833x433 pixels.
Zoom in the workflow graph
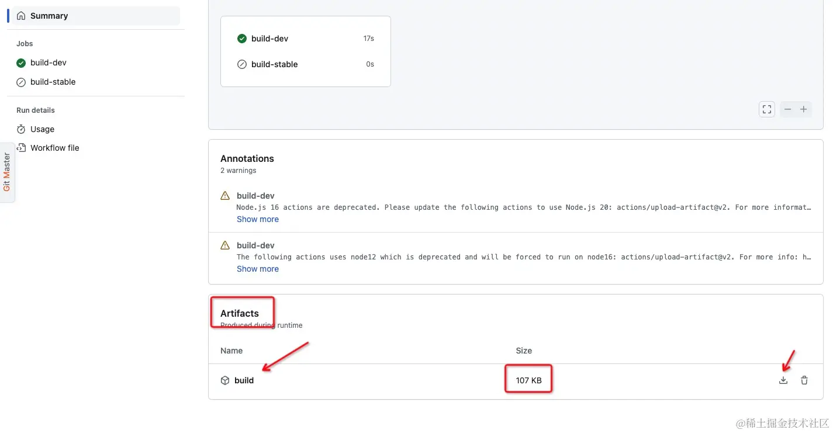[804, 109]
